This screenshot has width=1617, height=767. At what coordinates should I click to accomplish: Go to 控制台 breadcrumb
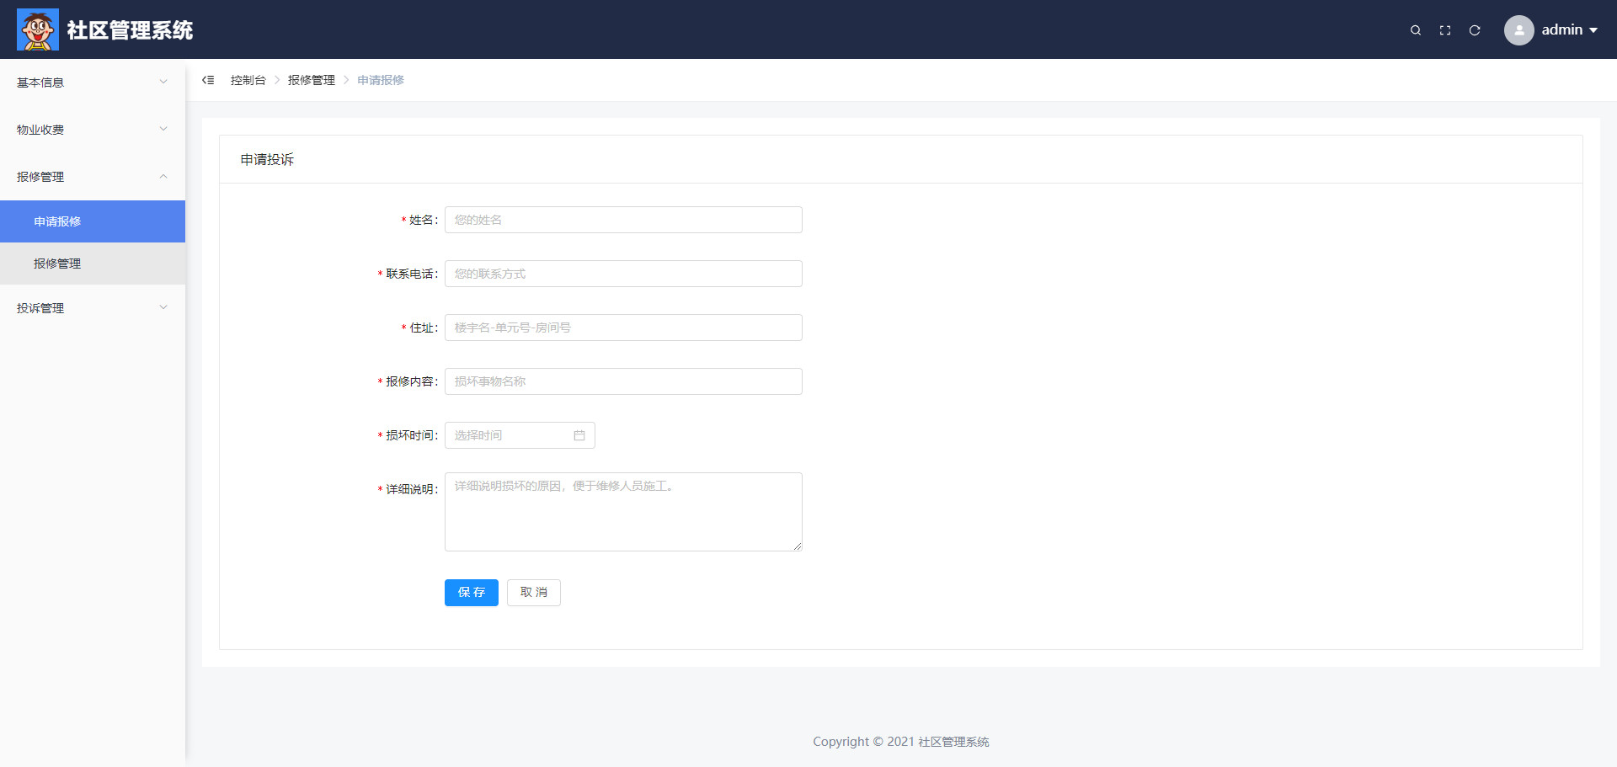(x=248, y=80)
